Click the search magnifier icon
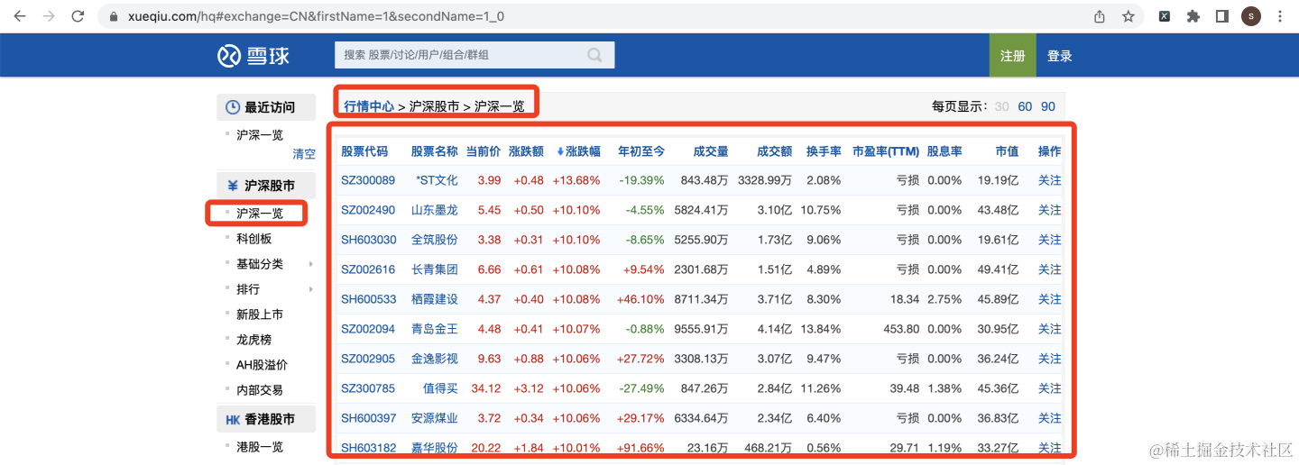 (x=595, y=55)
